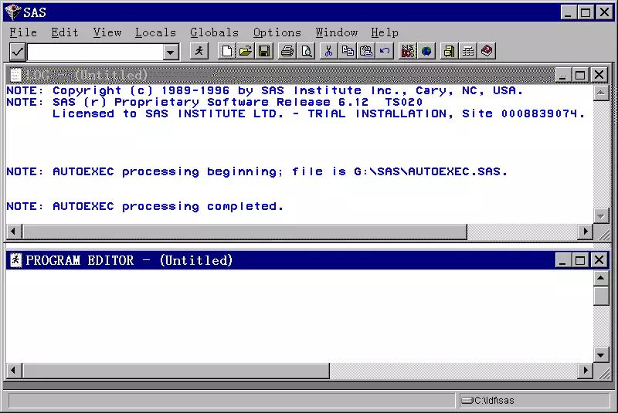Open the command box dropdown arrow

(x=171, y=52)
